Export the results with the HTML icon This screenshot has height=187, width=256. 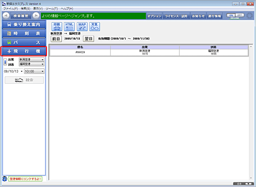(x=69, y=26)
